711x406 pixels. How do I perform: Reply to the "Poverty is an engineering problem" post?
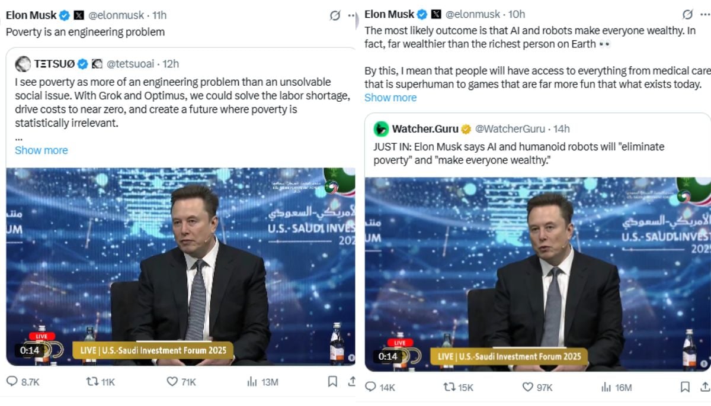pyautogui.click(x=13, y=382)
